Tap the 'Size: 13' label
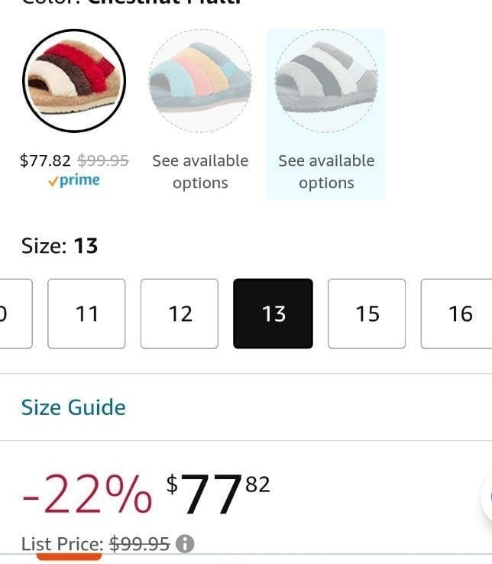Image resolution: width=492 pixels, height=564 pixels. [60, 246]
